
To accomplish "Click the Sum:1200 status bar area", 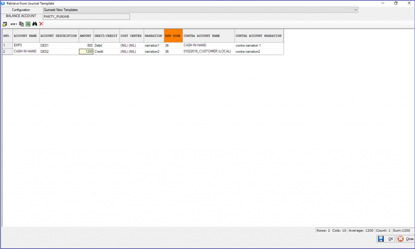I will (401, 230).
